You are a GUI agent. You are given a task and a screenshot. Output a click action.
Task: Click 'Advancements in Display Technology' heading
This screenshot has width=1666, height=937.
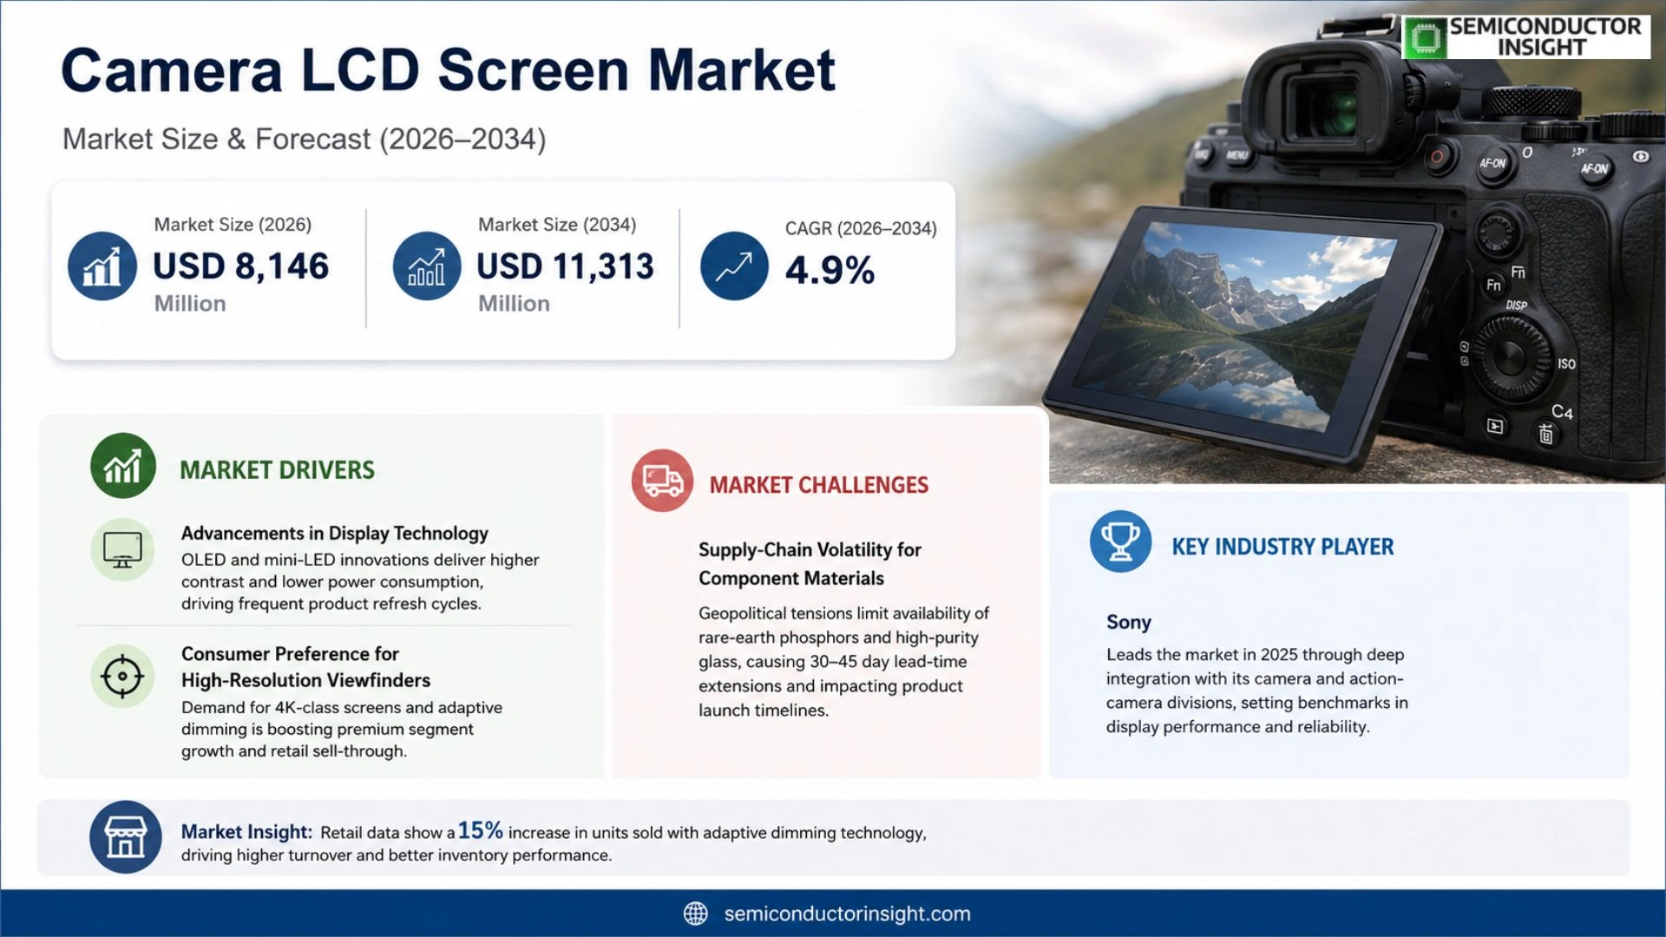click(334, 533)
